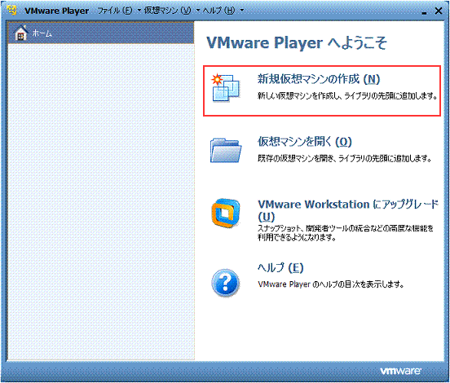Expand the dropdown arrow after ヘルプ (H)
This screenshot has height=383, width=450.
(241, 11)
